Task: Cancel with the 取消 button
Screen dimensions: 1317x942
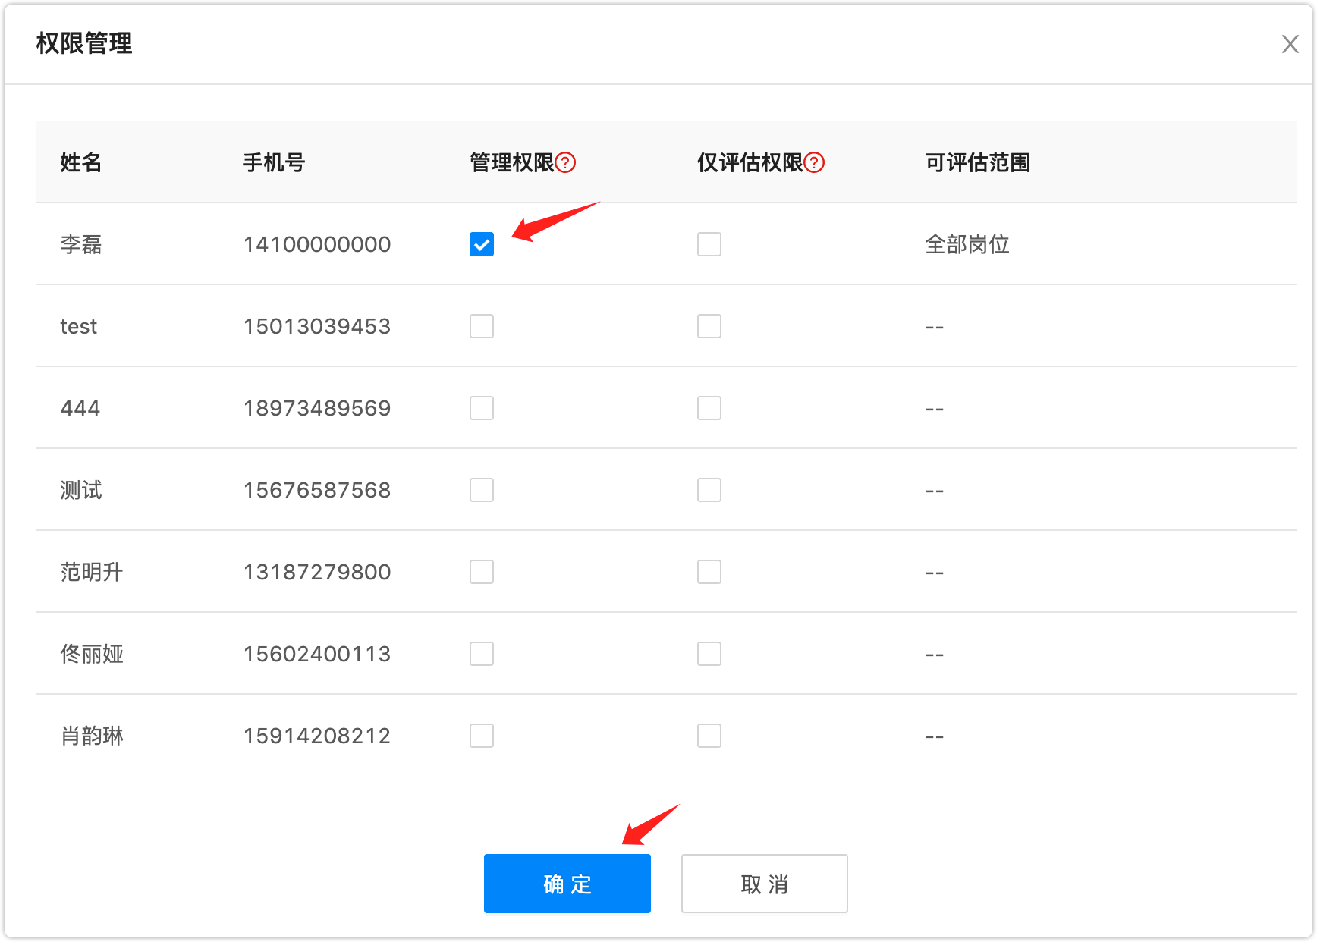Action: pyautogui.click(x=765, y=884)
